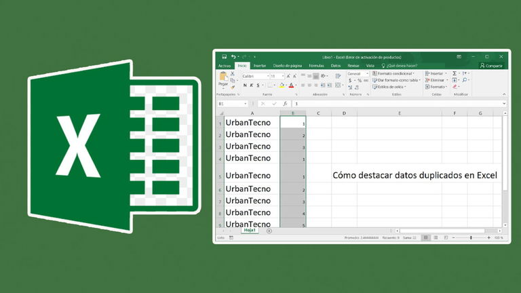Screen dimensions: 521x293
Task: Click the fill color paint bucket icon
Action: [282, 85]
